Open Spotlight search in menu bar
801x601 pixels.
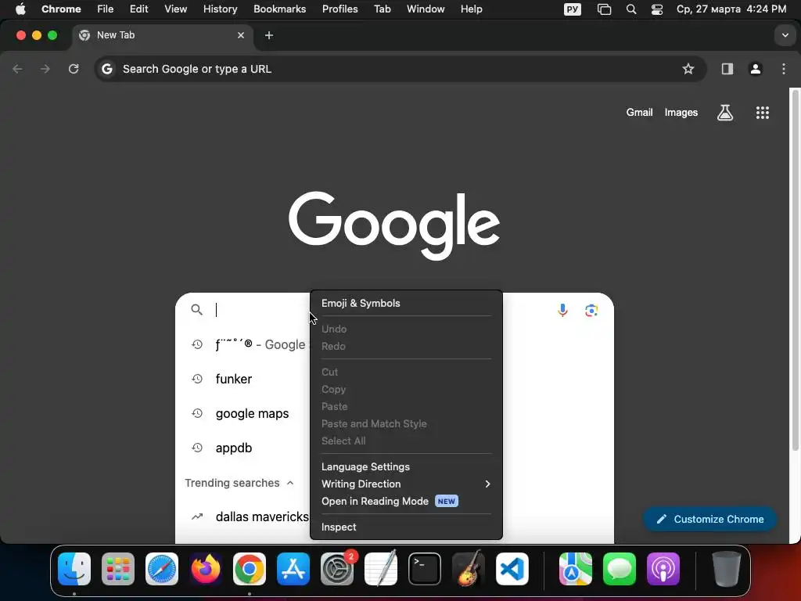pyautogui.click(x=631, y=9)
